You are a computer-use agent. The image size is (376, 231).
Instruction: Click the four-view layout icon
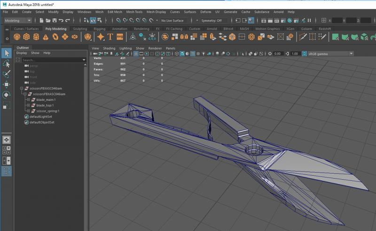[x=7, y=150]
